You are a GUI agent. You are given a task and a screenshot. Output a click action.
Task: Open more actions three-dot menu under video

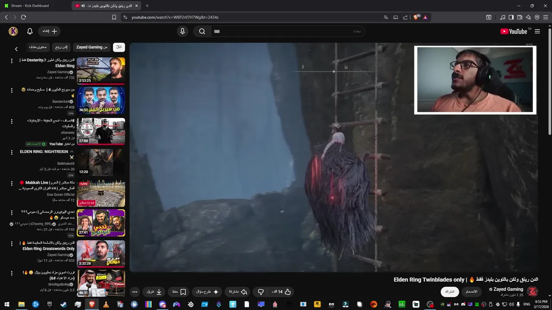coord(135,292)
